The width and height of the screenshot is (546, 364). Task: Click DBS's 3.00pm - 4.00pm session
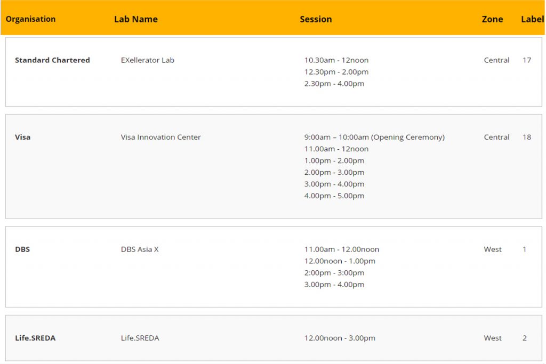334,284
